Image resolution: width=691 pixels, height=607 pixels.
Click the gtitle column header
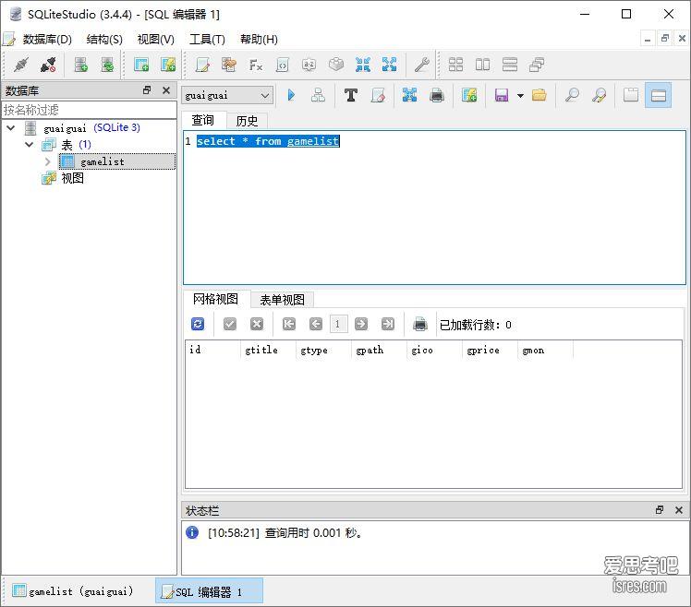[268, 350]
